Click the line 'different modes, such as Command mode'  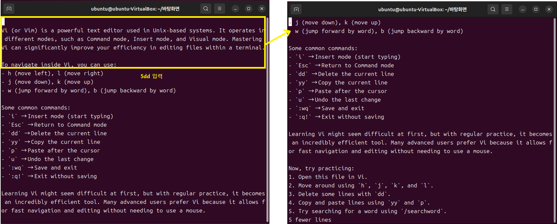(x=133, y=39)
